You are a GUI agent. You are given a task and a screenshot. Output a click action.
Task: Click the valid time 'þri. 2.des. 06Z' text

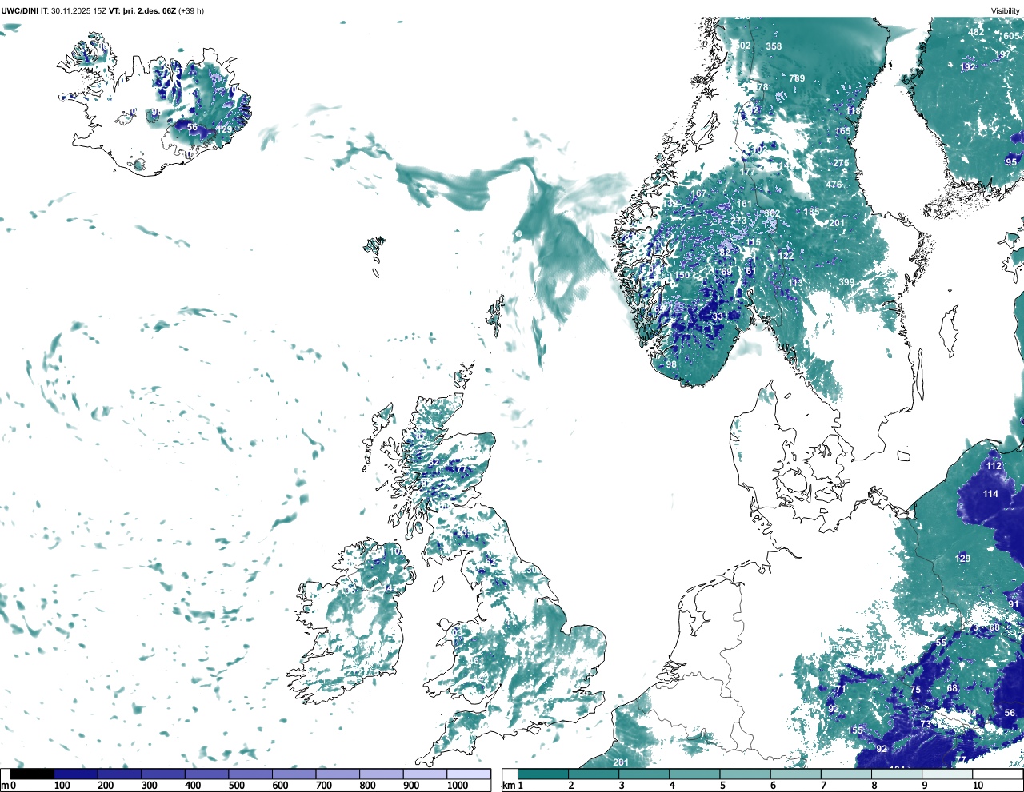click(150, 10)
